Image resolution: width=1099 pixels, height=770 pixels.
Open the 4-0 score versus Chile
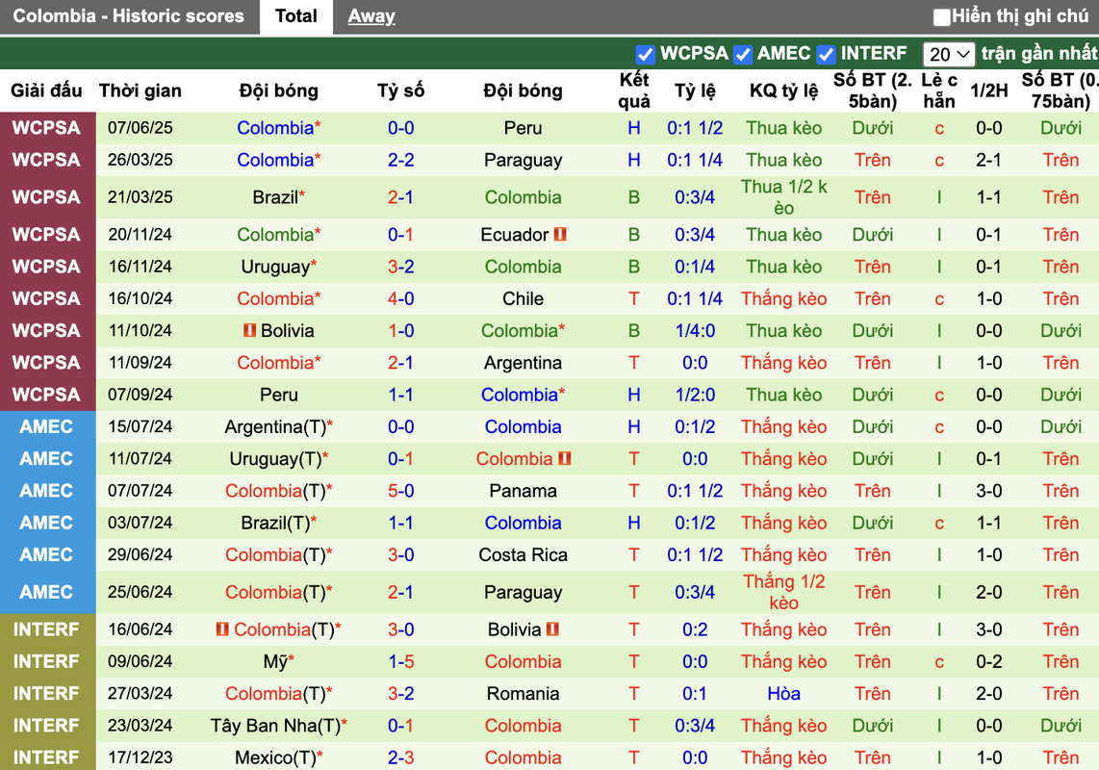(x=401, y=298)
